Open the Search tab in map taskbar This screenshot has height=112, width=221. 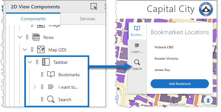click(x=137, y=65)
